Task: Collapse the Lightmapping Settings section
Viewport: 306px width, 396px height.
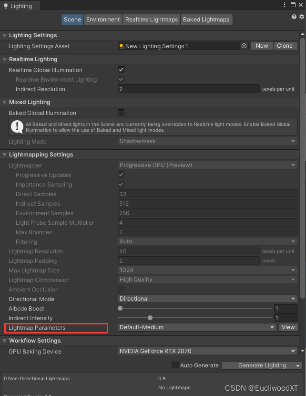Action: (x=4, y=155)
